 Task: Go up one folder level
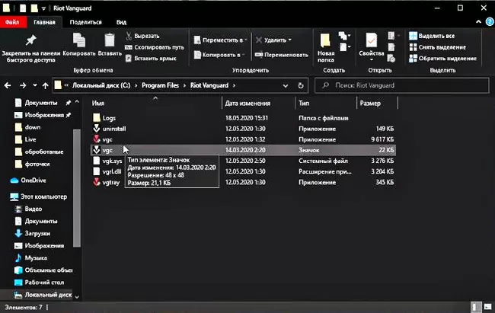[x=46, y=85]
